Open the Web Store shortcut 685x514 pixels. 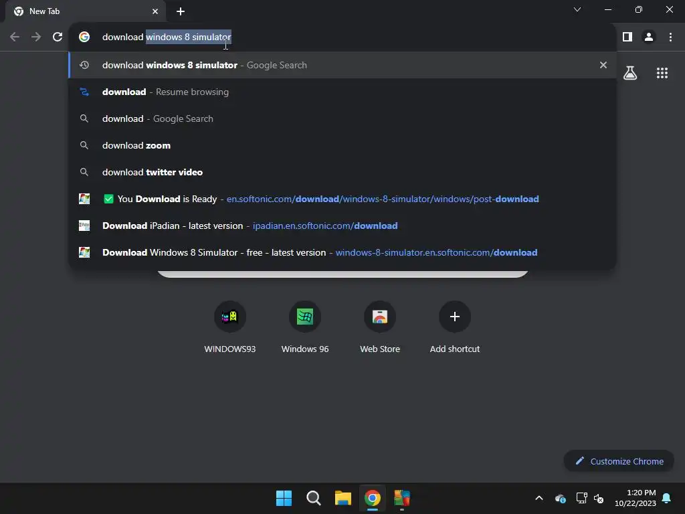click(x=380, y=327)
